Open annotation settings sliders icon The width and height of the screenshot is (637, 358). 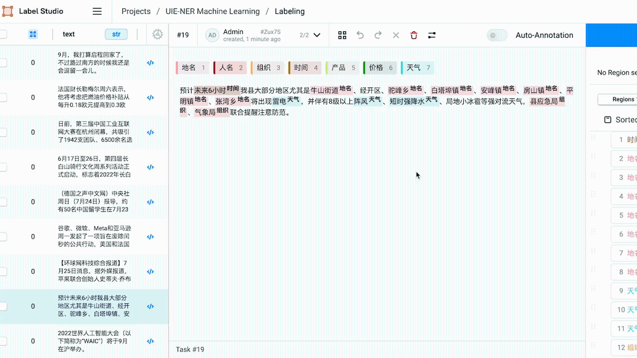(x=432, y=35)
